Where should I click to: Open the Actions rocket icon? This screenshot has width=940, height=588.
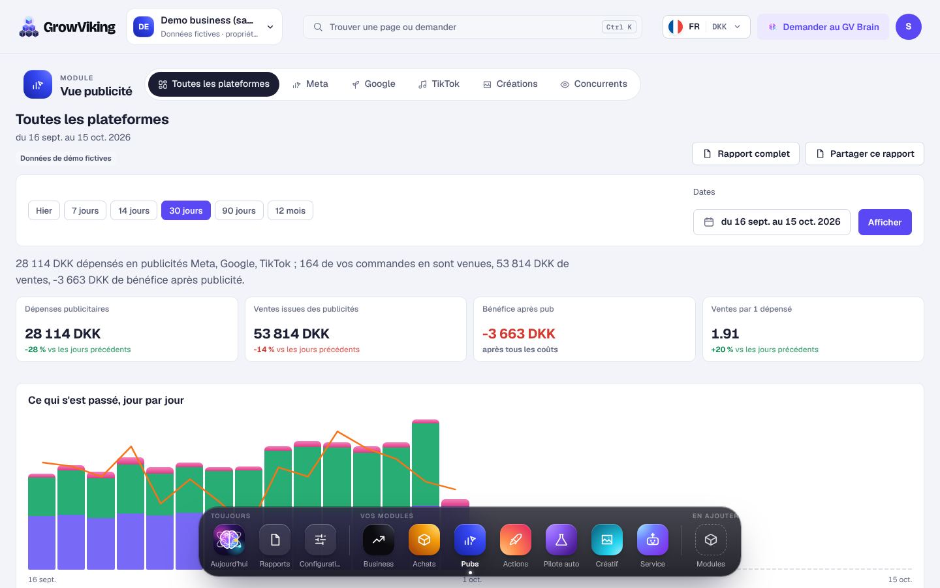[516, 540]
